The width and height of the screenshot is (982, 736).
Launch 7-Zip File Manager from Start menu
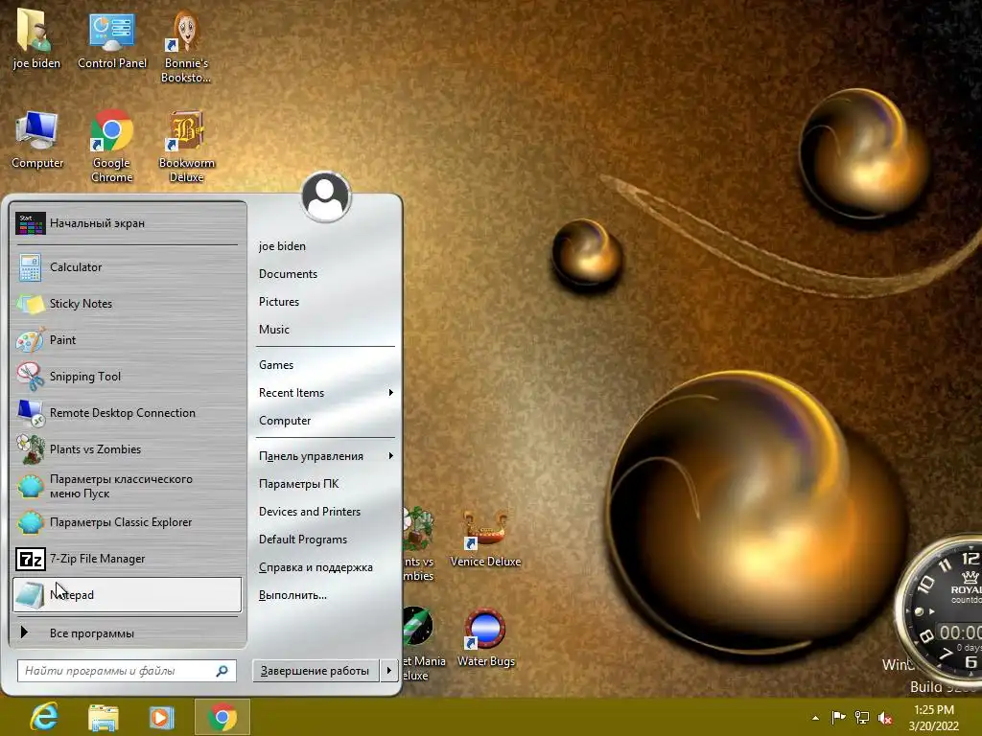click(127, 559)
